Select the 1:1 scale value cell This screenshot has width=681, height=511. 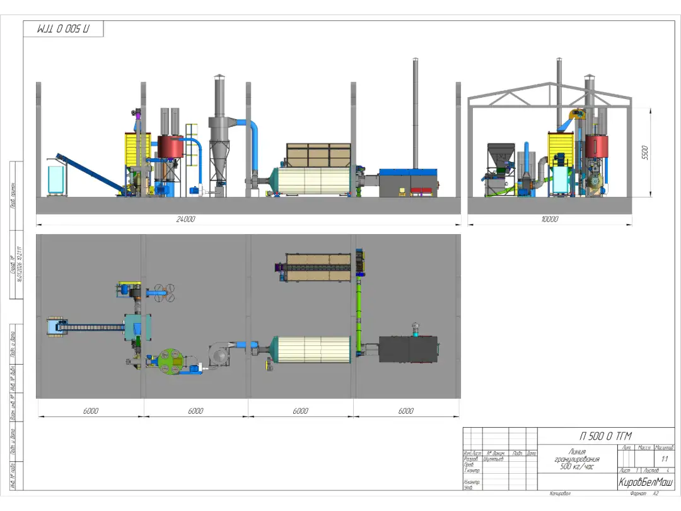tap(664, 459)
